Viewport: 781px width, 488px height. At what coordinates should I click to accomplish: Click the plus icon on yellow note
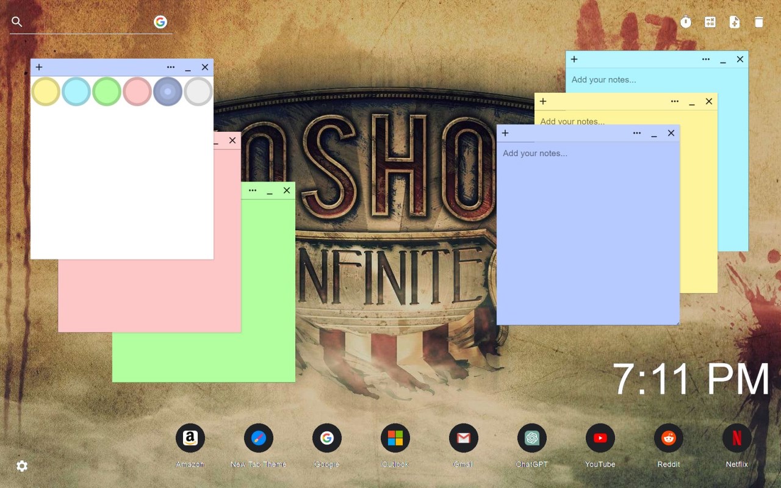coord(543,101)
